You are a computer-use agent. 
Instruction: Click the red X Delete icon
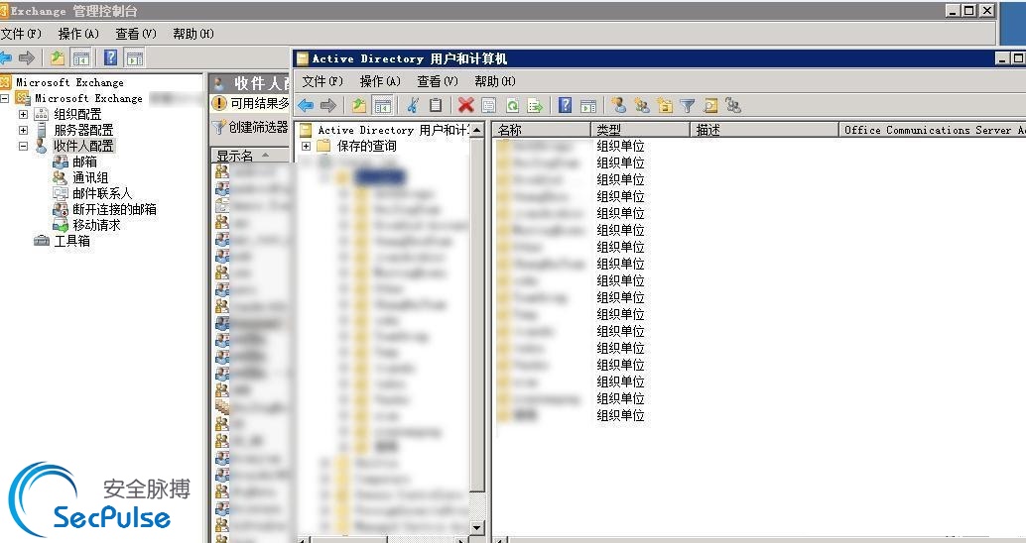(466, 105)
